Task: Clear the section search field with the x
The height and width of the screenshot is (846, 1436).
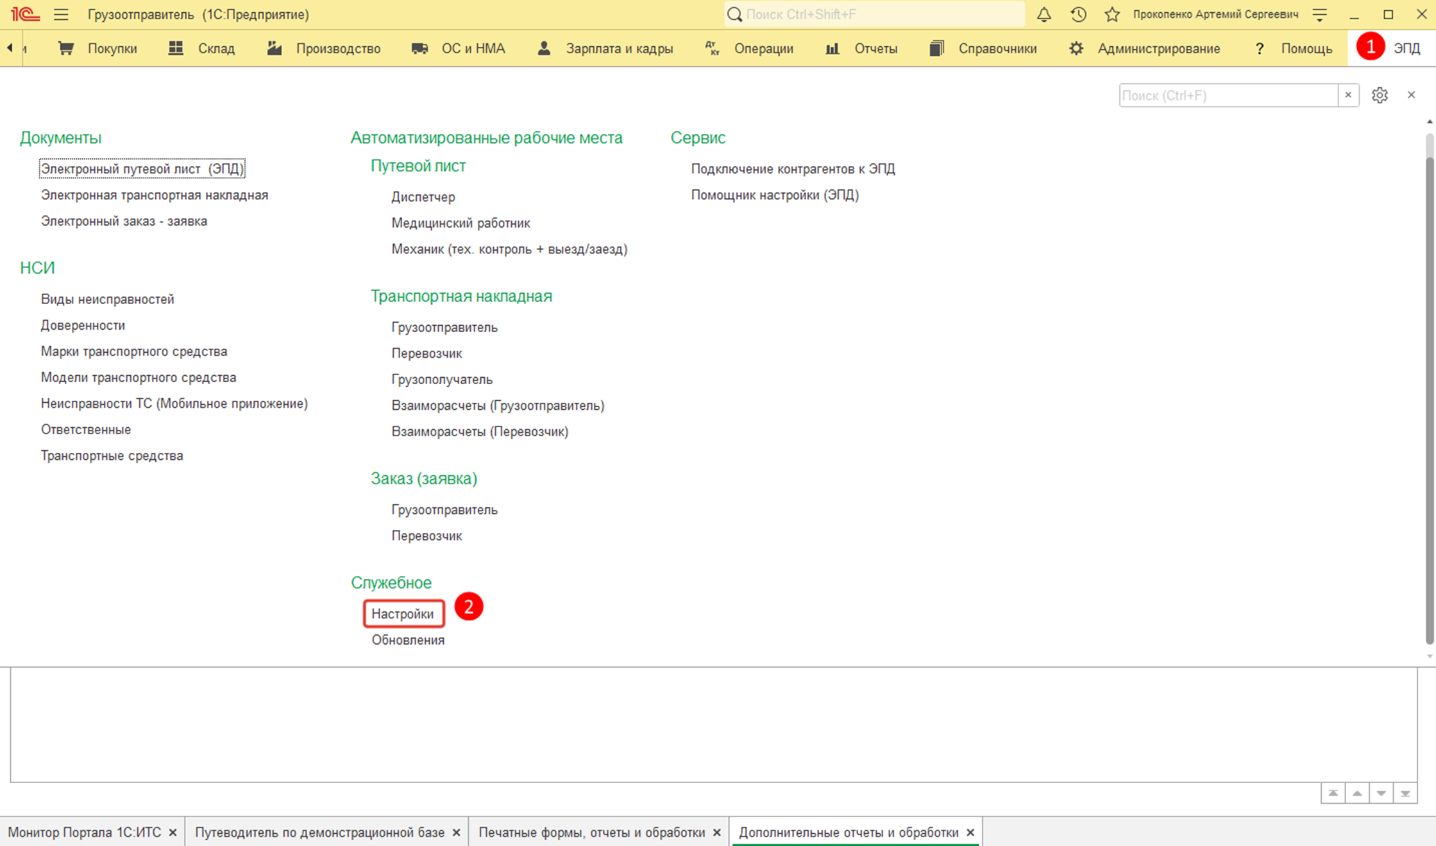Action: pyautogui.click(x=1348, y=95)
